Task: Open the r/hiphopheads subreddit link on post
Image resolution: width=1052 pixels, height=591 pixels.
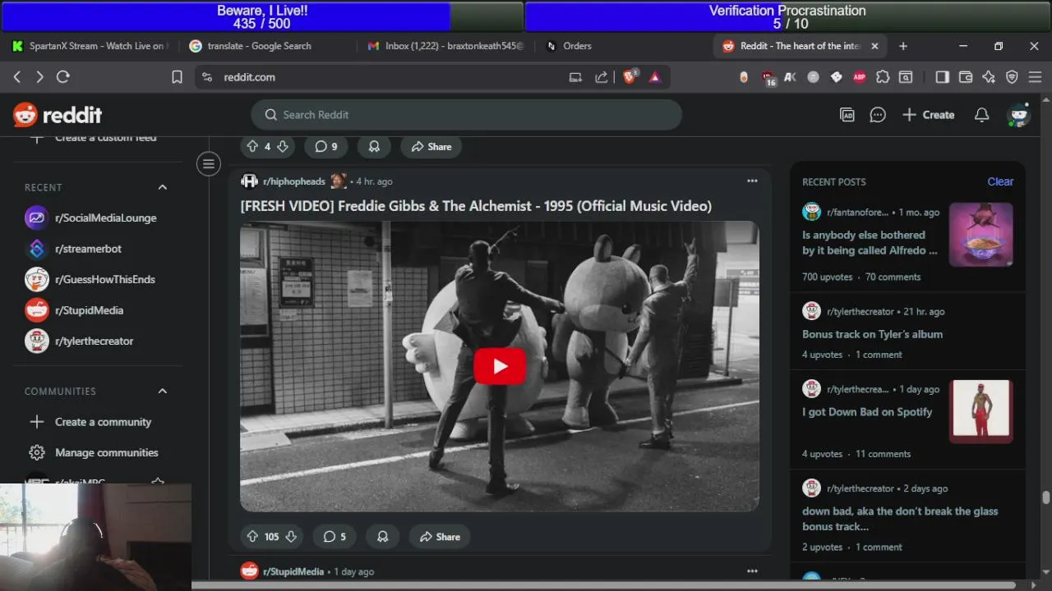Action: 294,181
